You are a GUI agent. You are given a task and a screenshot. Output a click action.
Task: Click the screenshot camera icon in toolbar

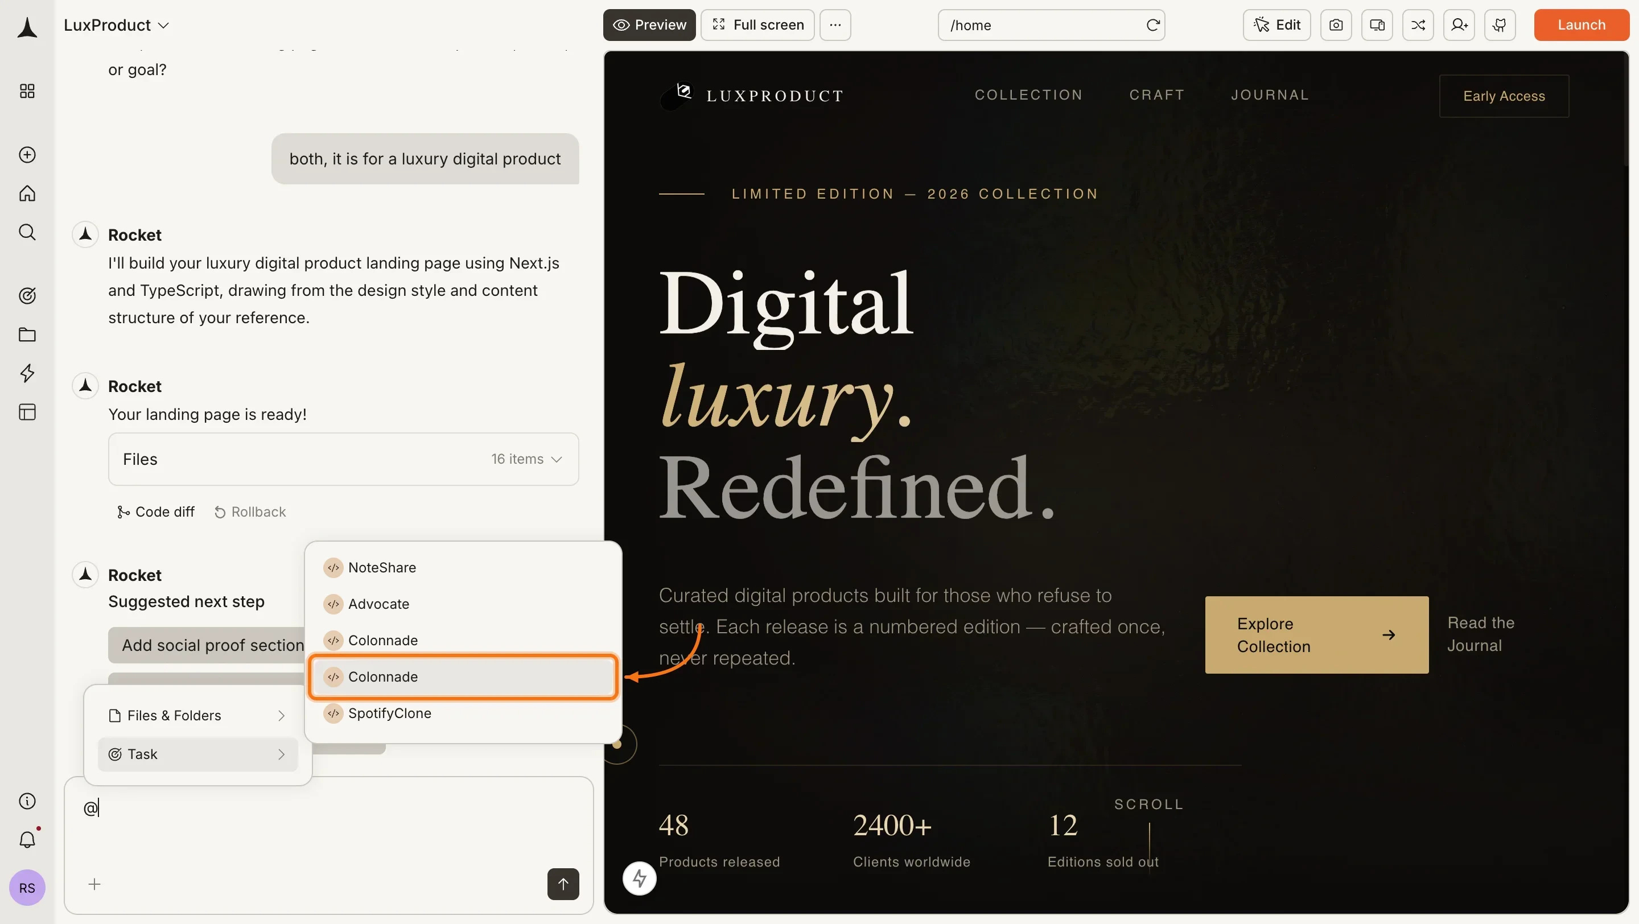click(x=1336, y=25)
